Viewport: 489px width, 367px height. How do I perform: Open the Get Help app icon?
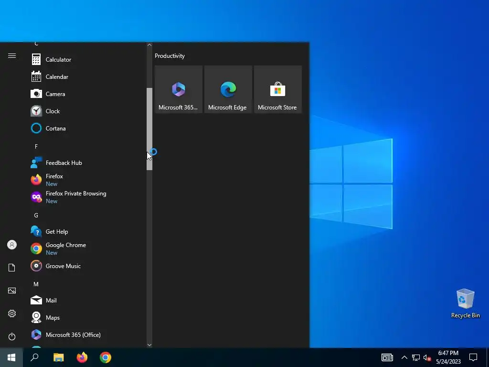(36, 232)
